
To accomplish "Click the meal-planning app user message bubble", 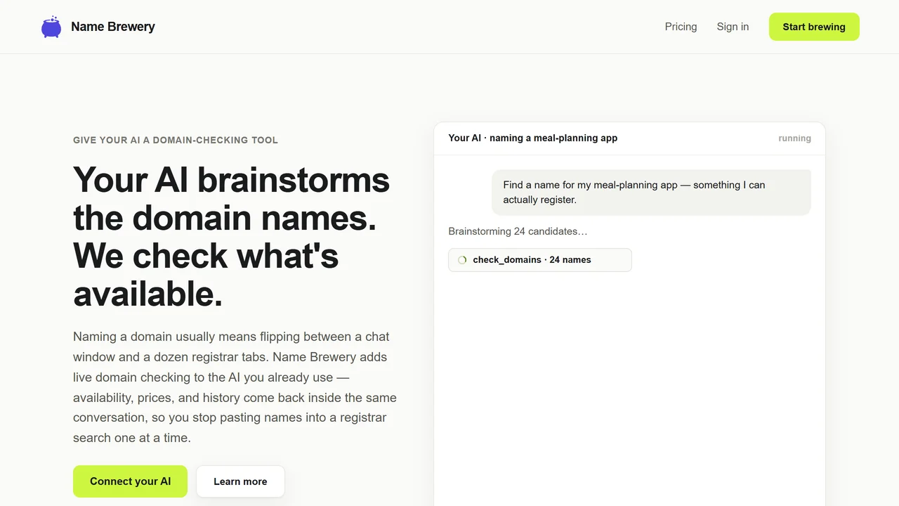I will 651,193.
